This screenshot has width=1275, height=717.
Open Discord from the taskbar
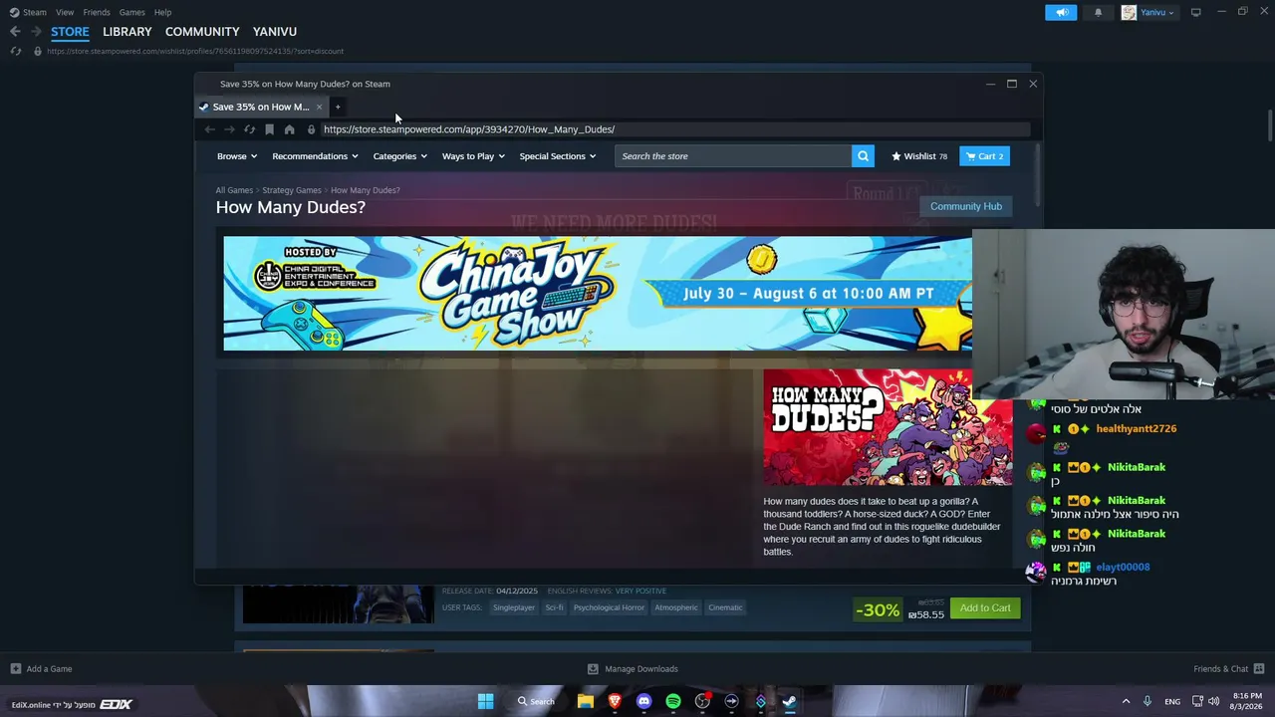(x=643, y=701)
